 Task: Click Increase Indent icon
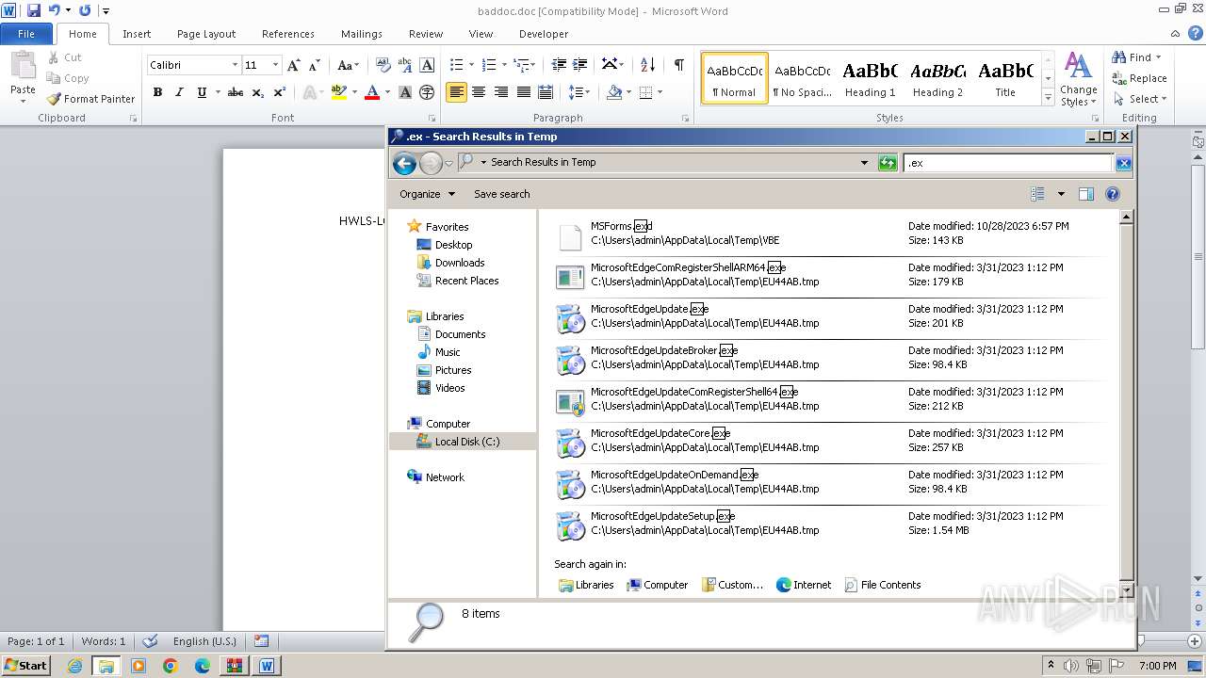(581, 65)
